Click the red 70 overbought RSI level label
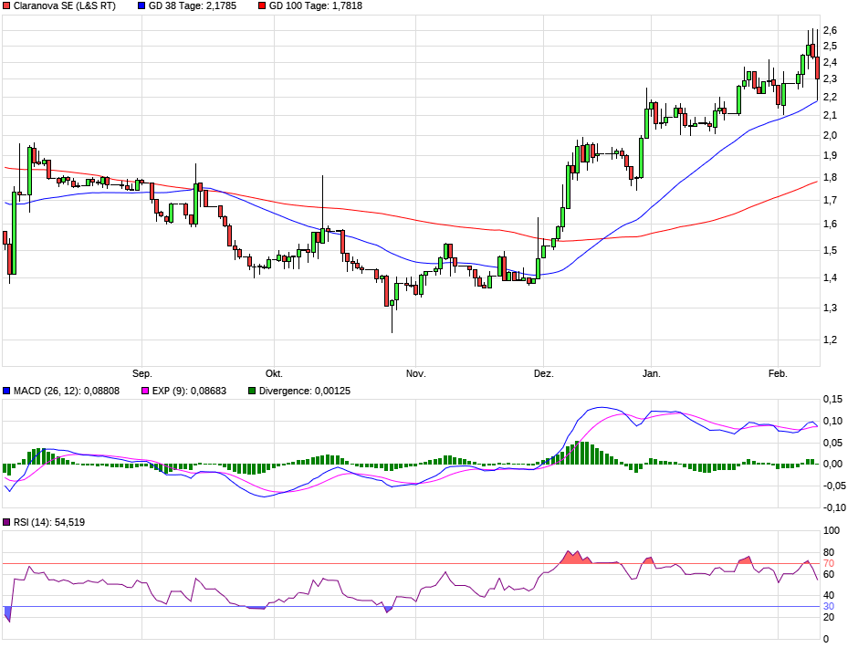Viewport: 858px width, 648px height. tap(830, 563)
